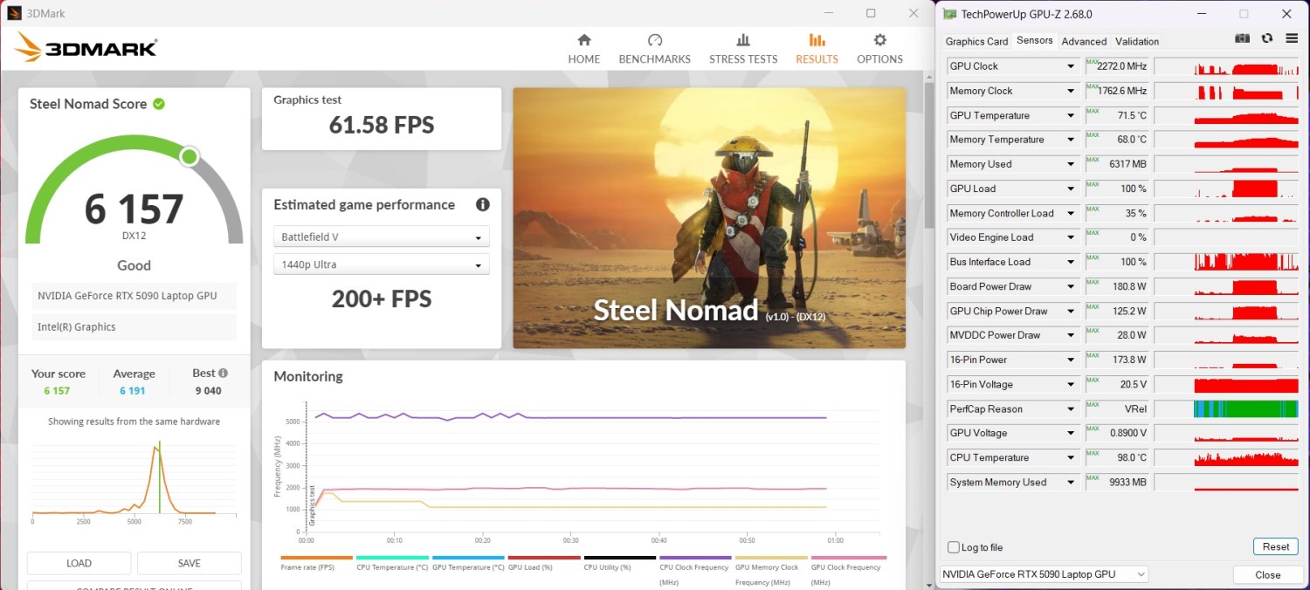The width and height of the screenshot is (1310, 590).
Task: Expand the Memory Temperature sensor dropdown
Action: pos(1071,140)
